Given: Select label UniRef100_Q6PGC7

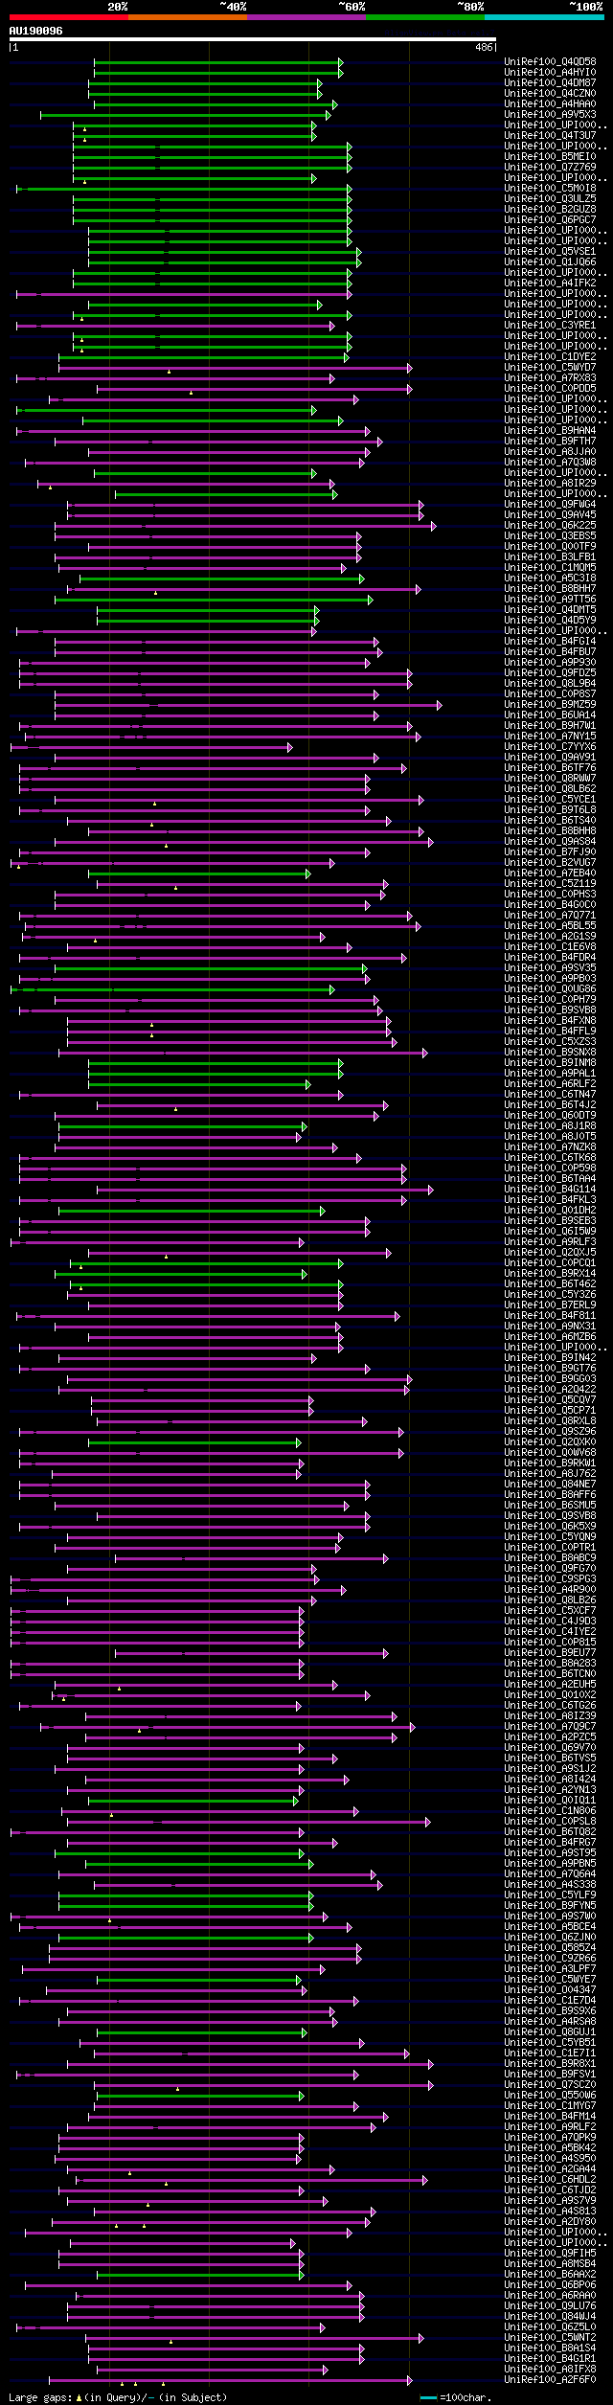Looking at the screenshot, I should [550, 220].
